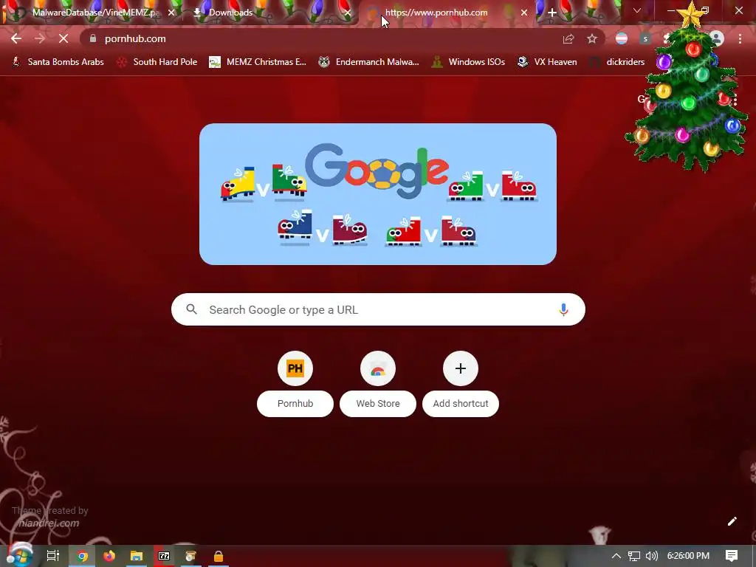Image resolution: width=756 pixels, height=567 pixels.
Task: Open the Web Store shortcut
Action: tap(378, 384)
